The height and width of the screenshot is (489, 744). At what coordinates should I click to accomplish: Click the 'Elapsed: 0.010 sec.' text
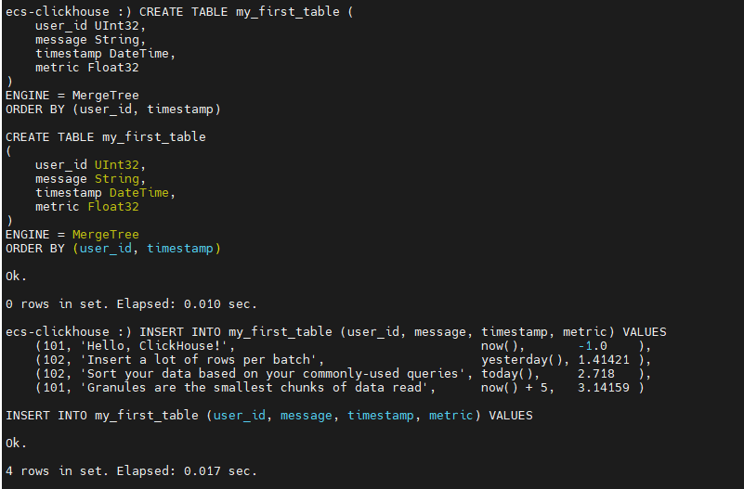click(187, 304)
